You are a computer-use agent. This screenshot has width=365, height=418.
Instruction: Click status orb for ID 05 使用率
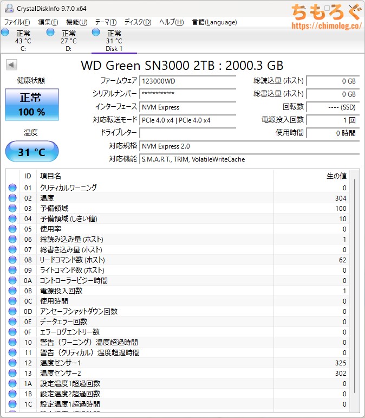point(12,229)
